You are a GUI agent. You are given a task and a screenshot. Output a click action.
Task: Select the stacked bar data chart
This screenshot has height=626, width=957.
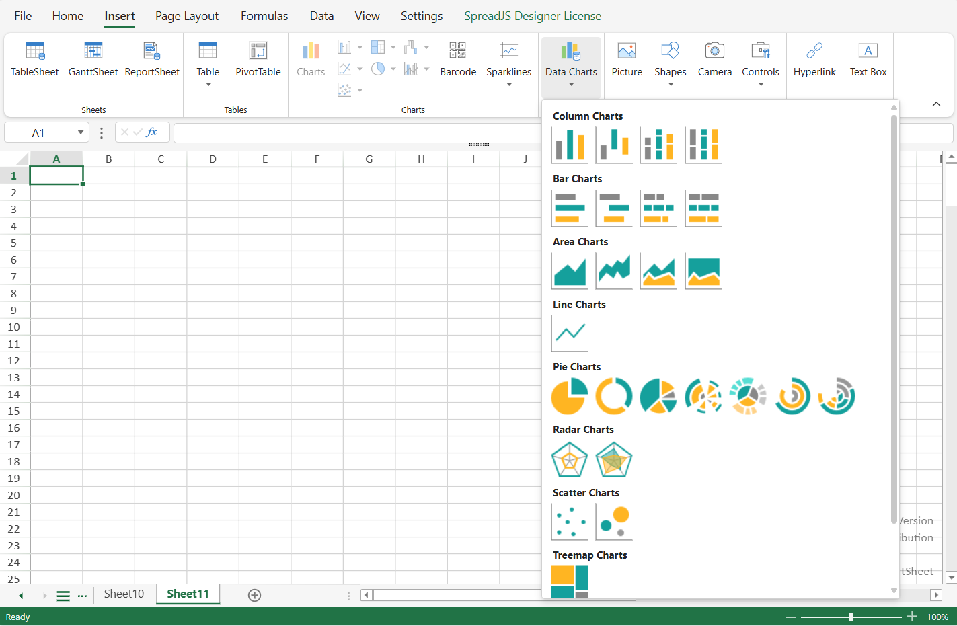tap(658, 208)
